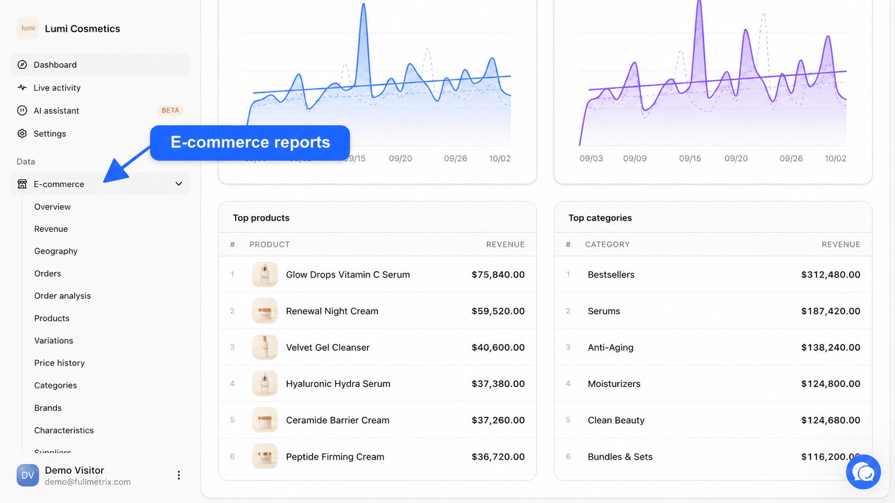Click the demo@fullmetrix.com email text
This screenshot has height=503, width=895.
88,482
